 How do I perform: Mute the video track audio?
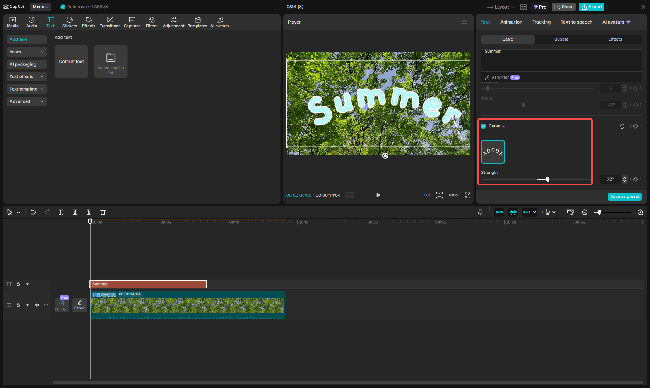click(x=36, y=305)
